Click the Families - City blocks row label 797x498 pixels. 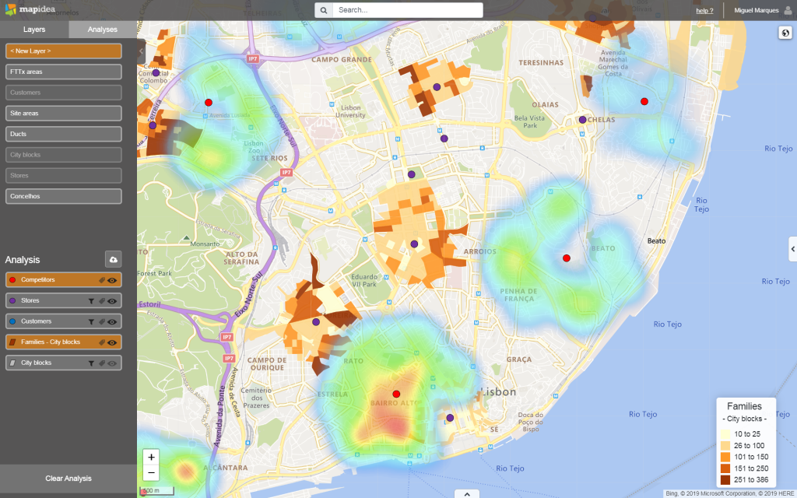tap(51, 342)
